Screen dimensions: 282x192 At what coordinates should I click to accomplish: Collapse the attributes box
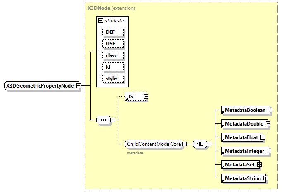click(101, 21)
